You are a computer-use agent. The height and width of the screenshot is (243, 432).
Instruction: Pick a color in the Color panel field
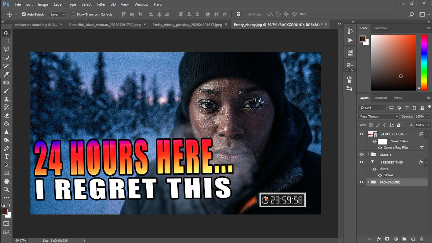393,63
